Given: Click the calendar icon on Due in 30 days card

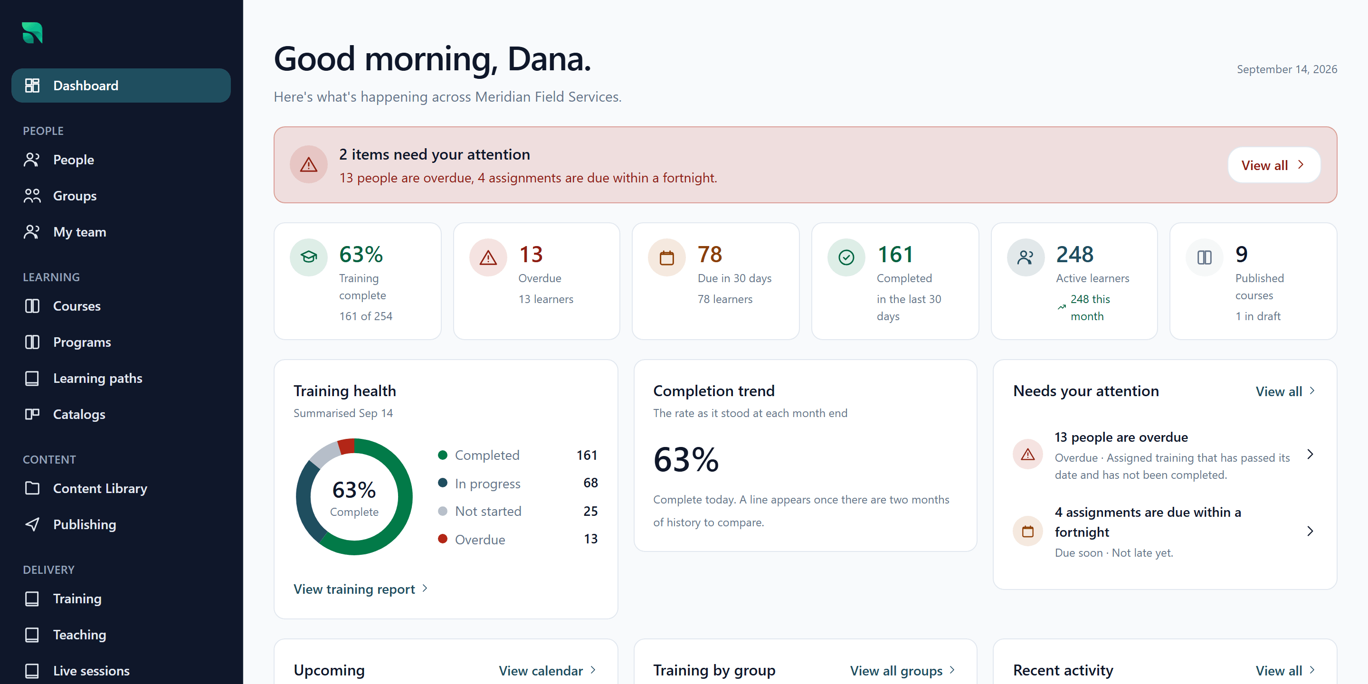Looking at the screenshot, I should (x=667, y=257).
